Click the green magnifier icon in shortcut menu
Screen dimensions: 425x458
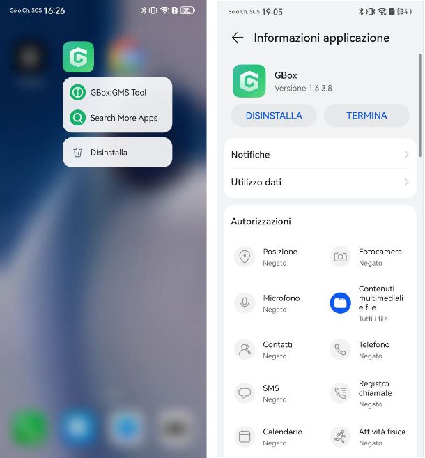[77, 118]
